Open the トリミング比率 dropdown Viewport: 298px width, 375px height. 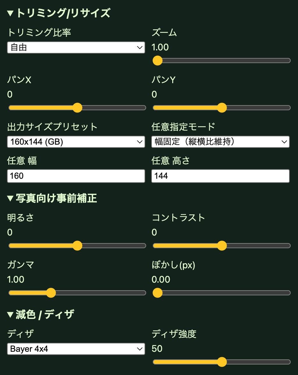76,47
